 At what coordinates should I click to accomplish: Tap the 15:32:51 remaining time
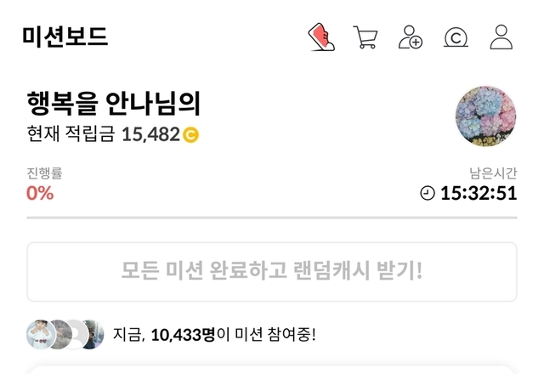pyautogui.click(x=479, y=193)
